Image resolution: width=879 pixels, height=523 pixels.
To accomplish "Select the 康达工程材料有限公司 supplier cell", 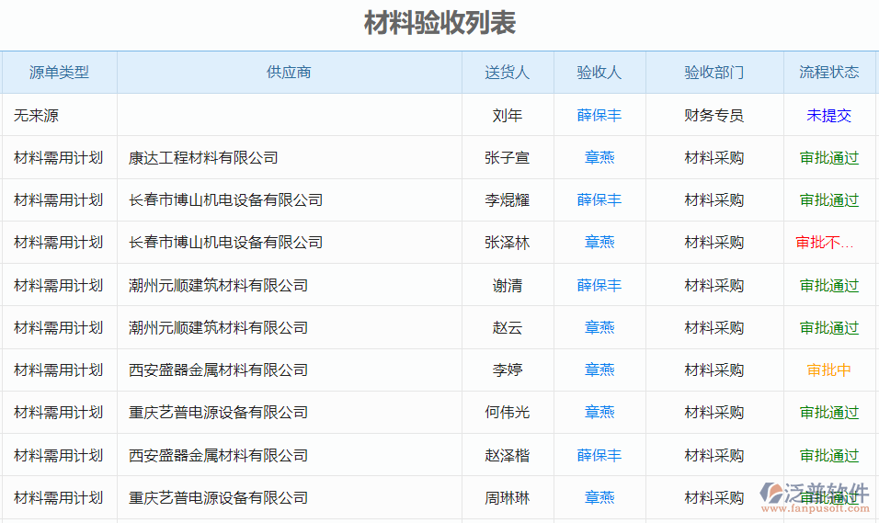I will click(203, 157).
